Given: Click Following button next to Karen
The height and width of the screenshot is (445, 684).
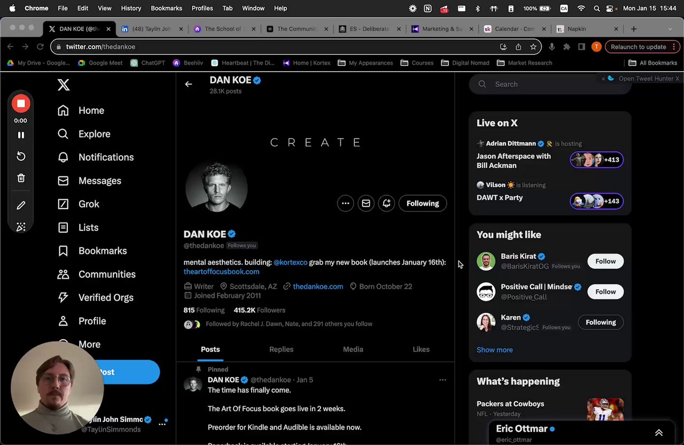Looking at the screenshot, I should point(601,322).
